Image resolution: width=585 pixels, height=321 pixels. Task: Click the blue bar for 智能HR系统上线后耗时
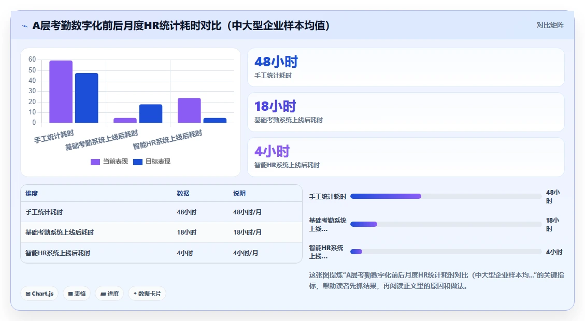tap(215, 121)
